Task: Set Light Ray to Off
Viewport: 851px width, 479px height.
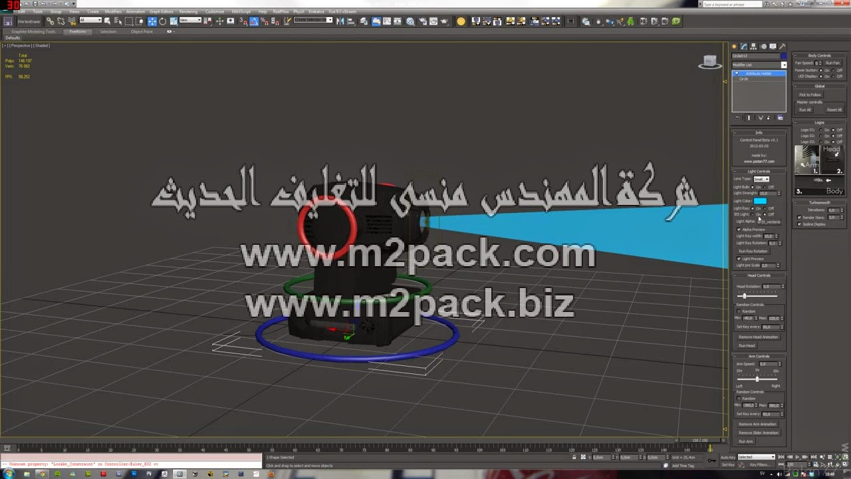Action: [x=765, y=208]
